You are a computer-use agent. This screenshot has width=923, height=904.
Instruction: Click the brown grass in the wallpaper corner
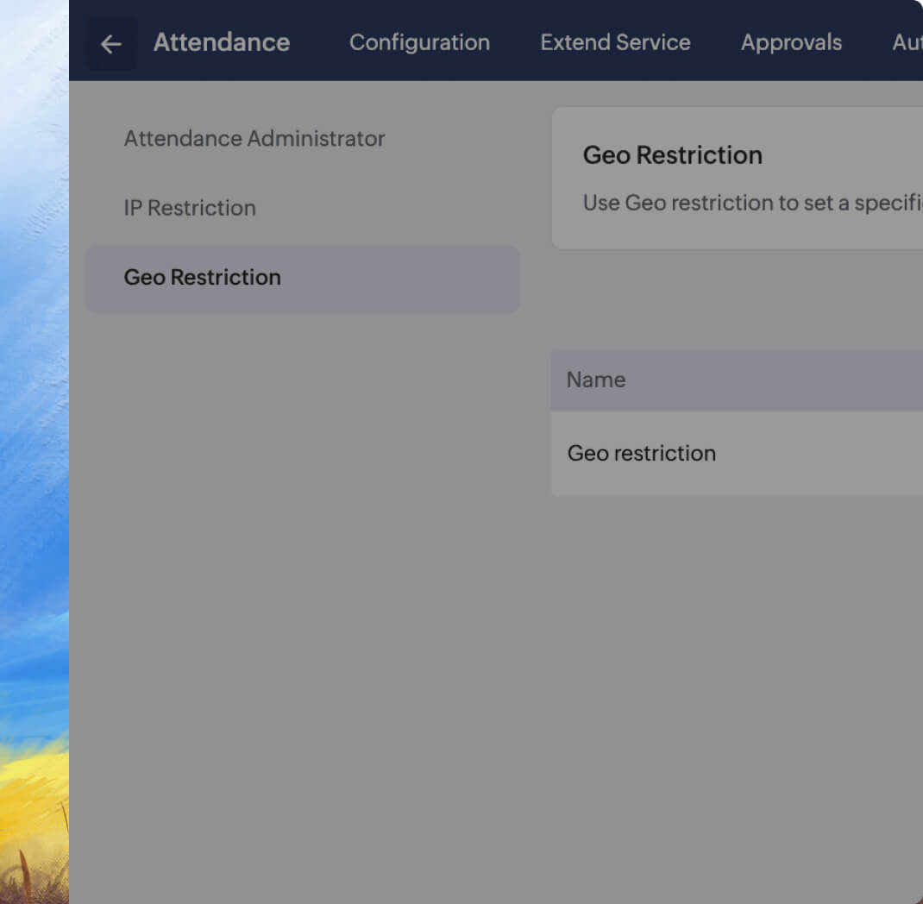[x=26, y=876]
